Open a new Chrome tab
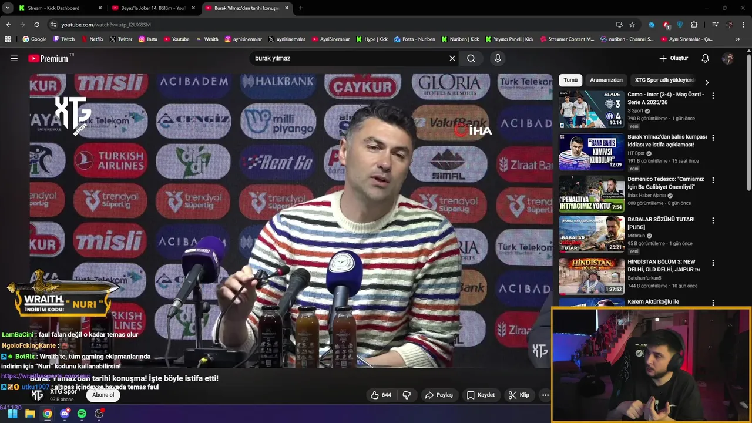Image resolution: width=752 pixels, height=423 pixels. 301,8
